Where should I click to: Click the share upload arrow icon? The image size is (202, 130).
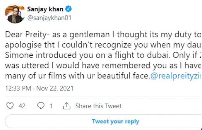(x=67, y=106)
